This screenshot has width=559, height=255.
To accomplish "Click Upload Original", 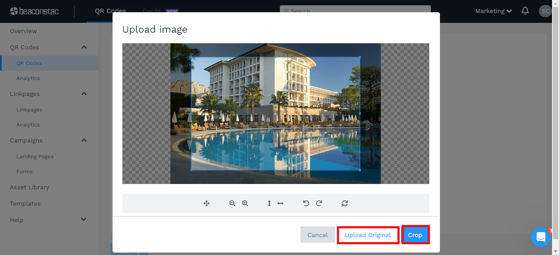I will (367, 235).
